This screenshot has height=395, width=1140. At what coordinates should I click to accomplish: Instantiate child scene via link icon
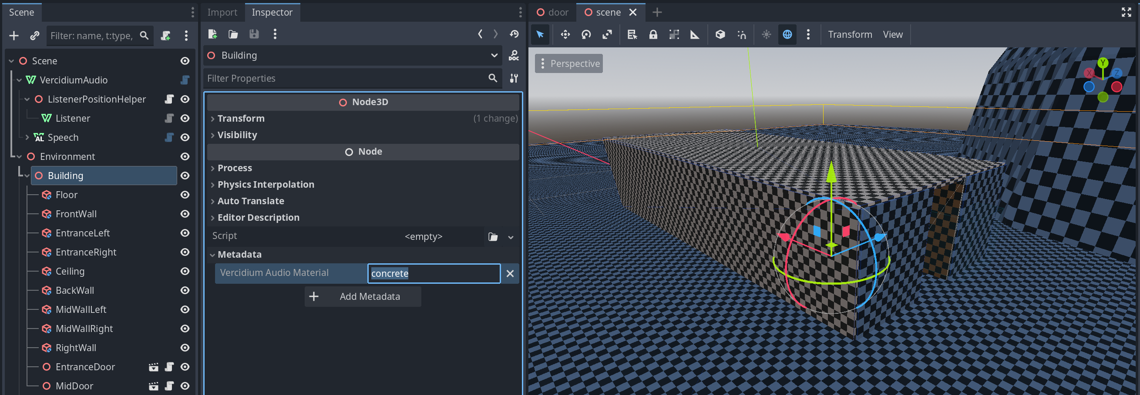pyautogui.click(x=34, y=35)
